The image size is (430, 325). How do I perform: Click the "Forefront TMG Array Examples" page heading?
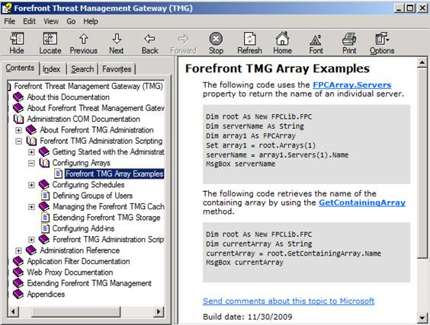point(278,69)
